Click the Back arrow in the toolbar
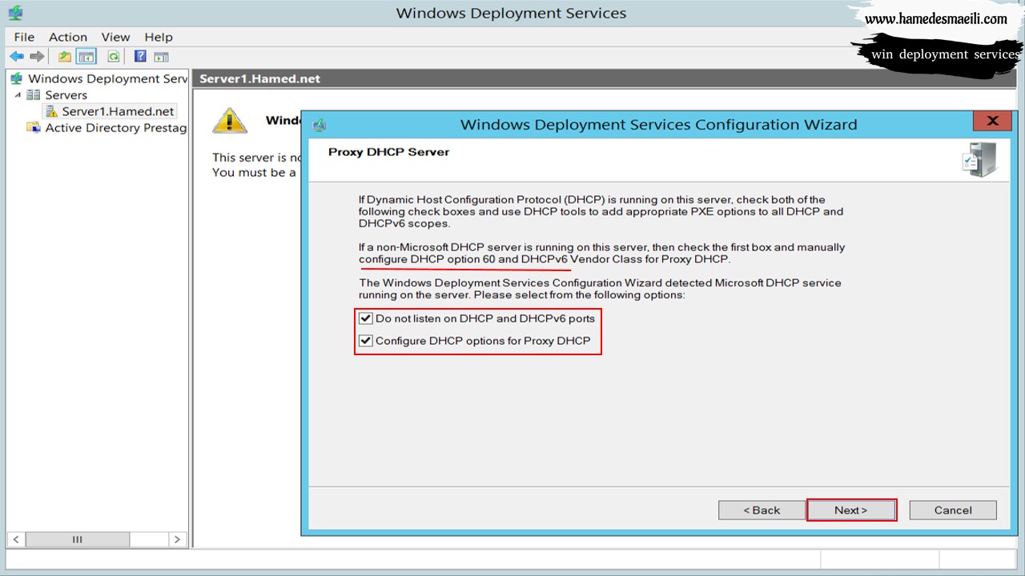The height and width of the screenshot is (576, 1025). click(x=17, y=57)
